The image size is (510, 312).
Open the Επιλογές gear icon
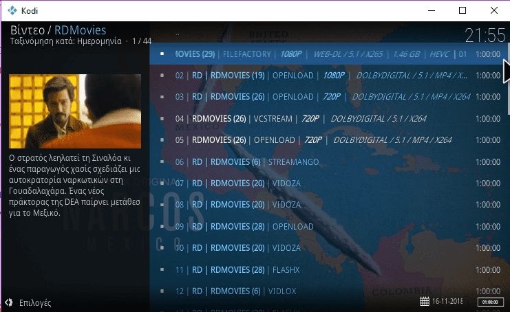point(9,302)
